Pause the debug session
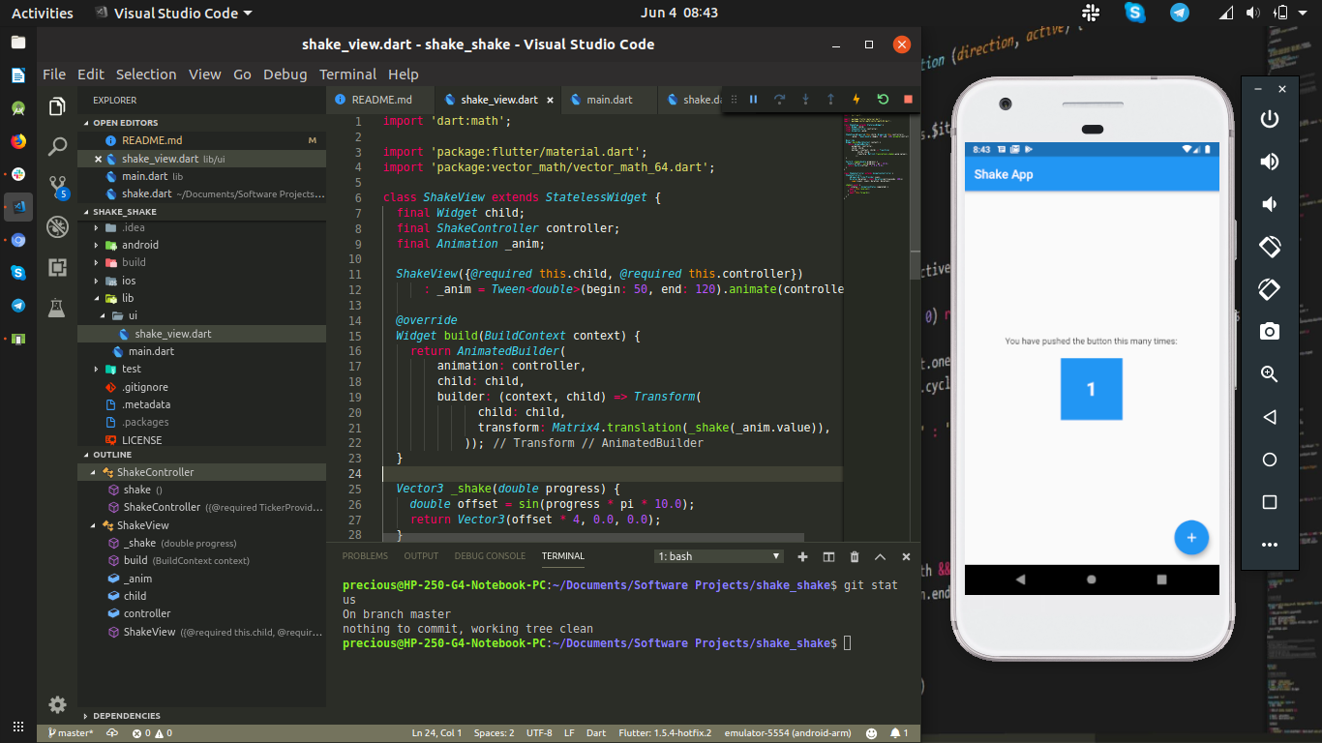Screen dimensions: 1322x743 (753, 99)
